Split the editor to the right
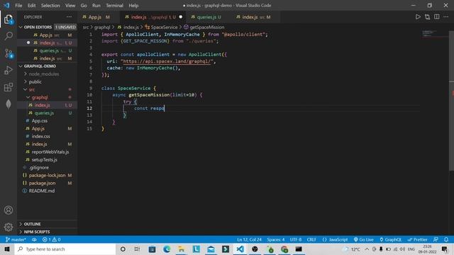Viewport: 454px width, 255px height. click(437, 17)
